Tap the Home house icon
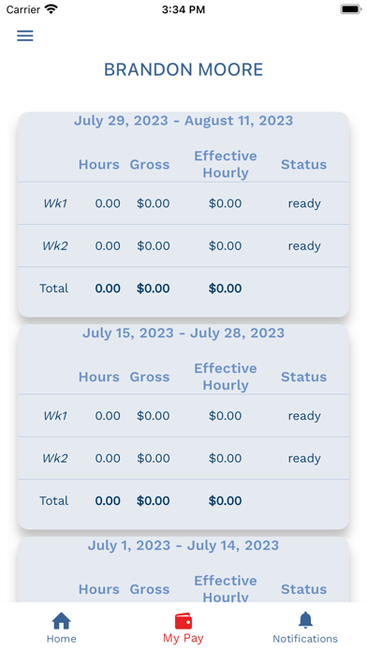The image size is (367, 652). (x=61, y=621)
